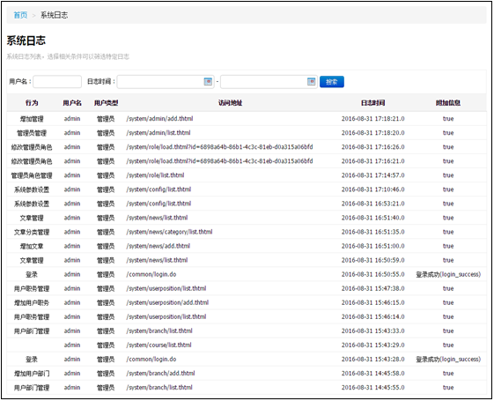Click login success info at 15:43:28 row

[448, 360]
